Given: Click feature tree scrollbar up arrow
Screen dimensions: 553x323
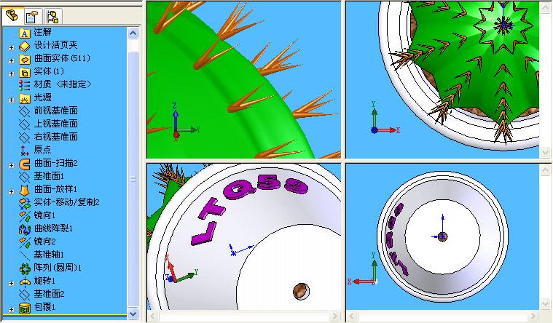Looking at the screenshot, I should click(x=133, y=33).
